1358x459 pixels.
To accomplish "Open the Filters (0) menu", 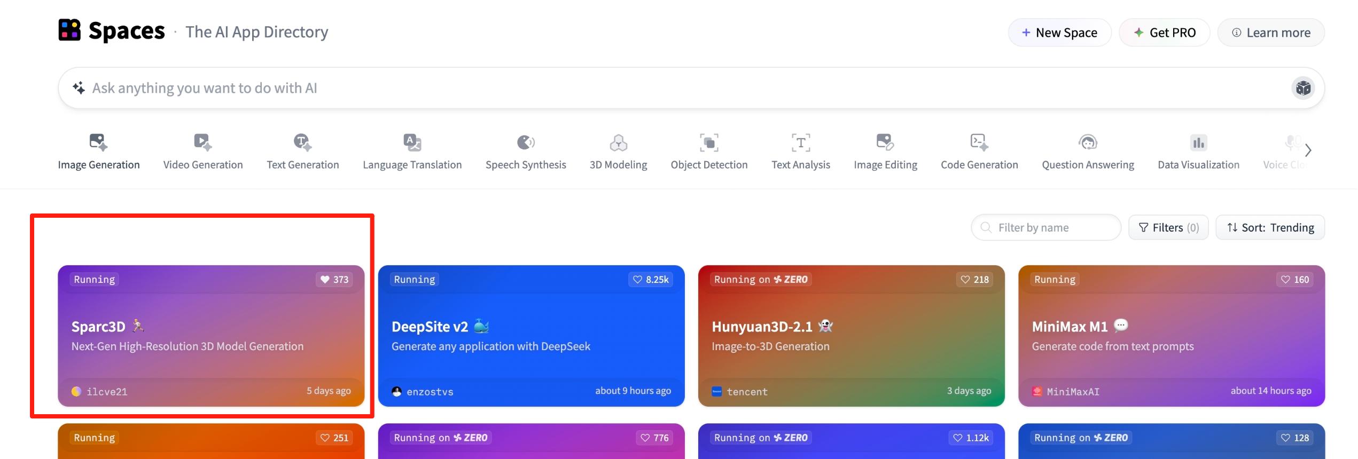I will pyautogui.click(x=1168, y=228).
